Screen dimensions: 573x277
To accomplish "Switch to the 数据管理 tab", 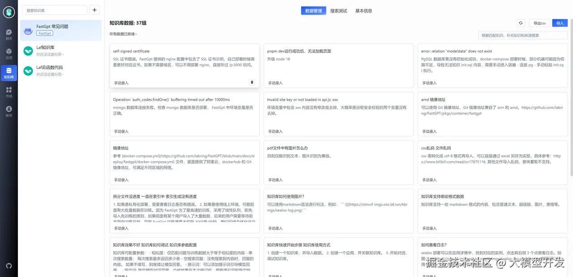I will pyautogui.click(x=313, y=11).
